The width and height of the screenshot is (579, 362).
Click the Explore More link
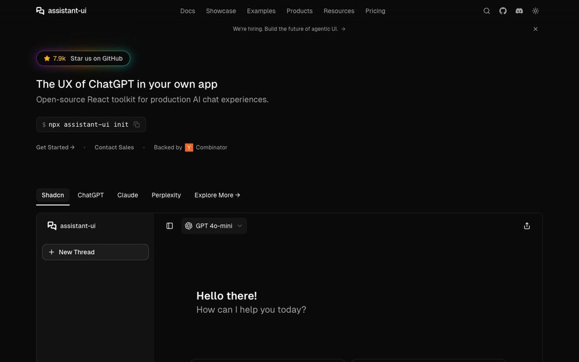[x=217, y=195]
